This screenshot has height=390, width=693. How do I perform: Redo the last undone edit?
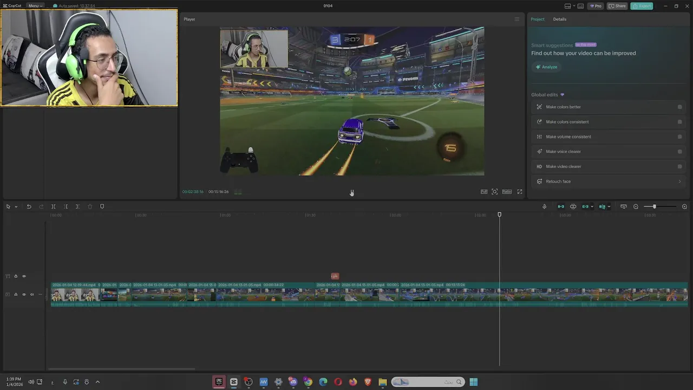point(41,206)
